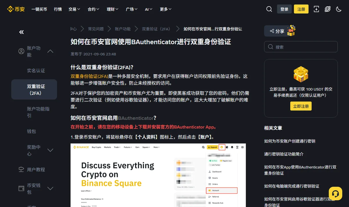Select 实名认证 in sidebar
Viewport: 349px width, 207px height.
[x=36, y=71]
